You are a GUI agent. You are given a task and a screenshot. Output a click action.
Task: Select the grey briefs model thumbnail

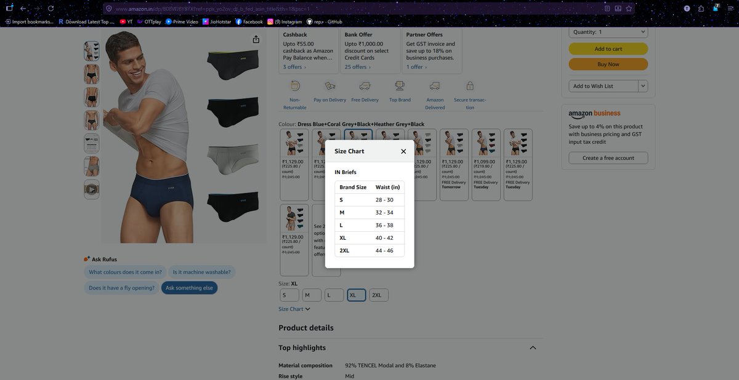[91, 166]
